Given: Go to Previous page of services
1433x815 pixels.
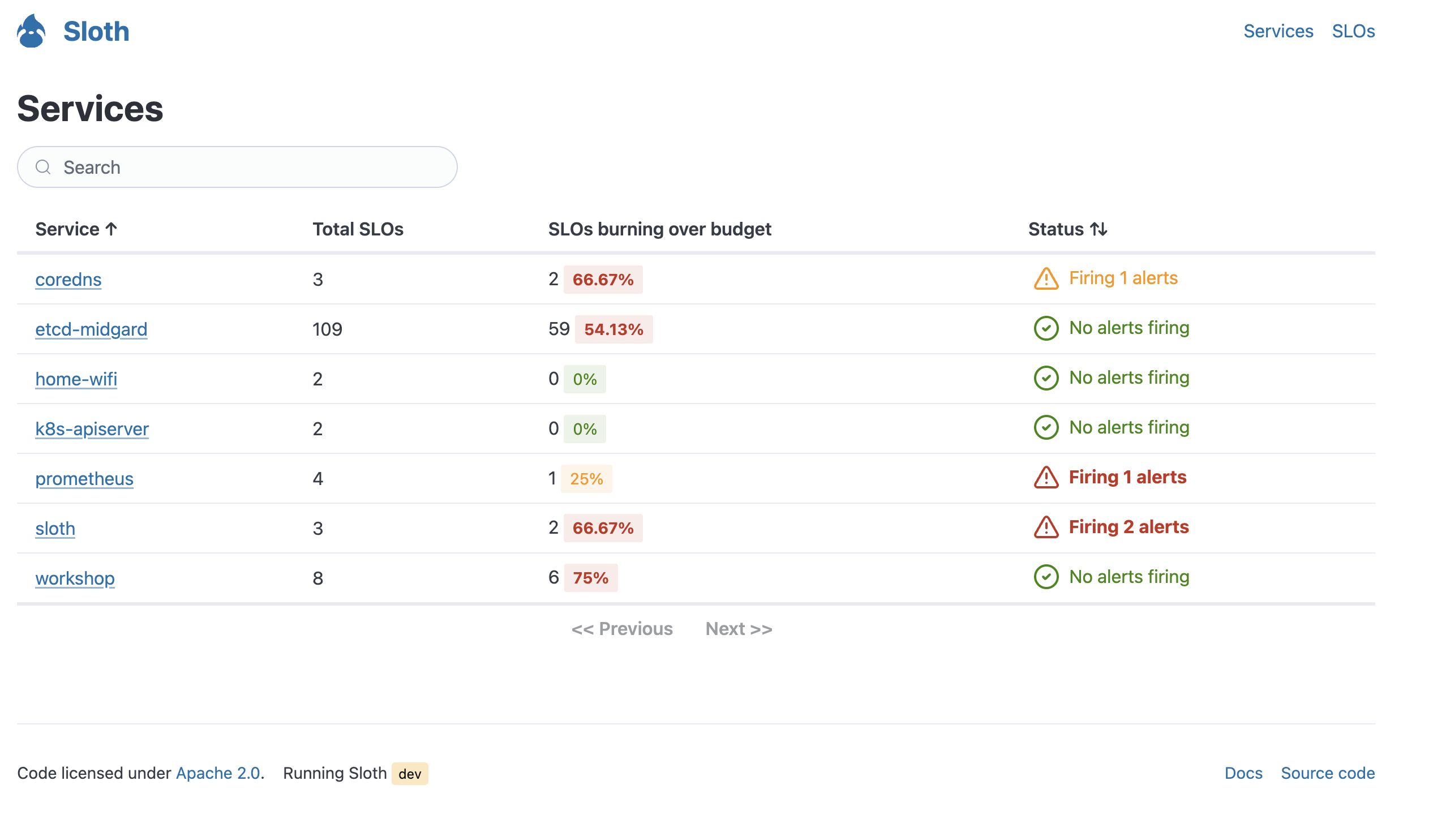Looking at the screenshot, I should pos(622,629).
